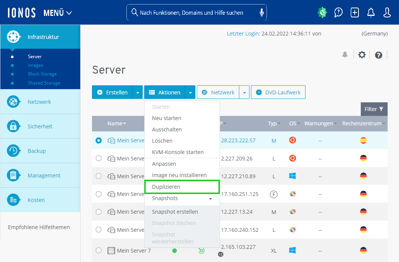The height and width of the screenshot is (262, 399).
Task: Click Spanish flag in first server row
Action: (363, 140)
